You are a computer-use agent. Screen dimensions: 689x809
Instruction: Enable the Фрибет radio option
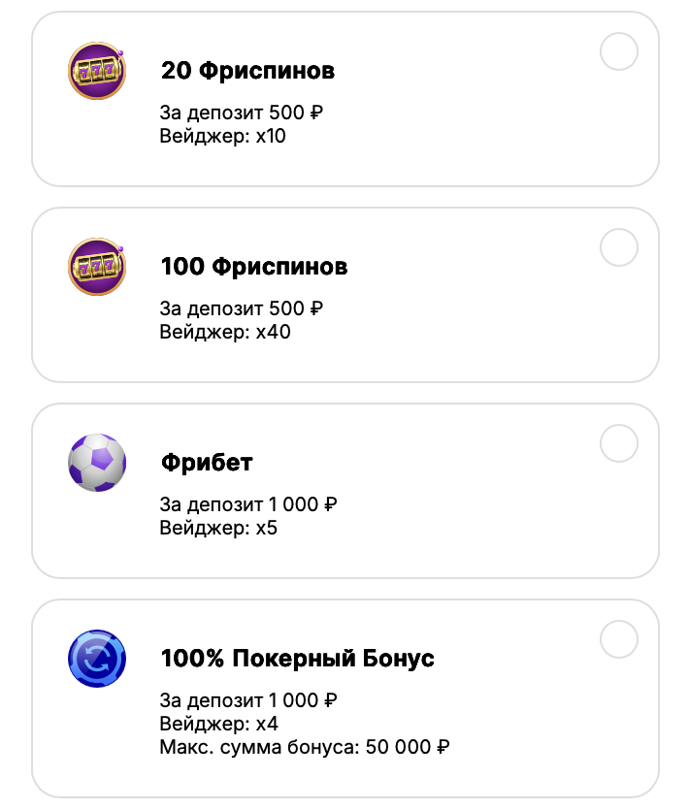click(x=619, y=443)
